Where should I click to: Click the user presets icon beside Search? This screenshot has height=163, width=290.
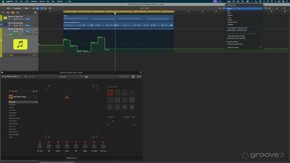[33, 91]
